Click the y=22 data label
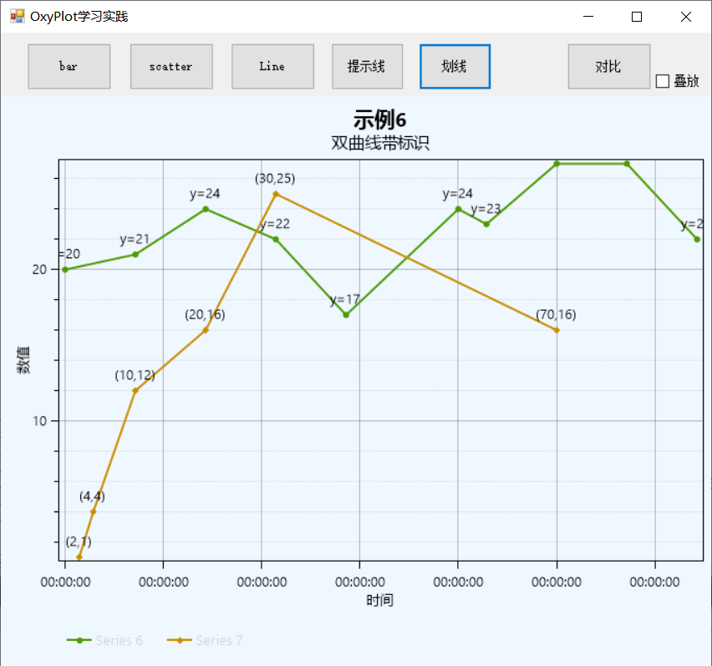 pos(275,224)
